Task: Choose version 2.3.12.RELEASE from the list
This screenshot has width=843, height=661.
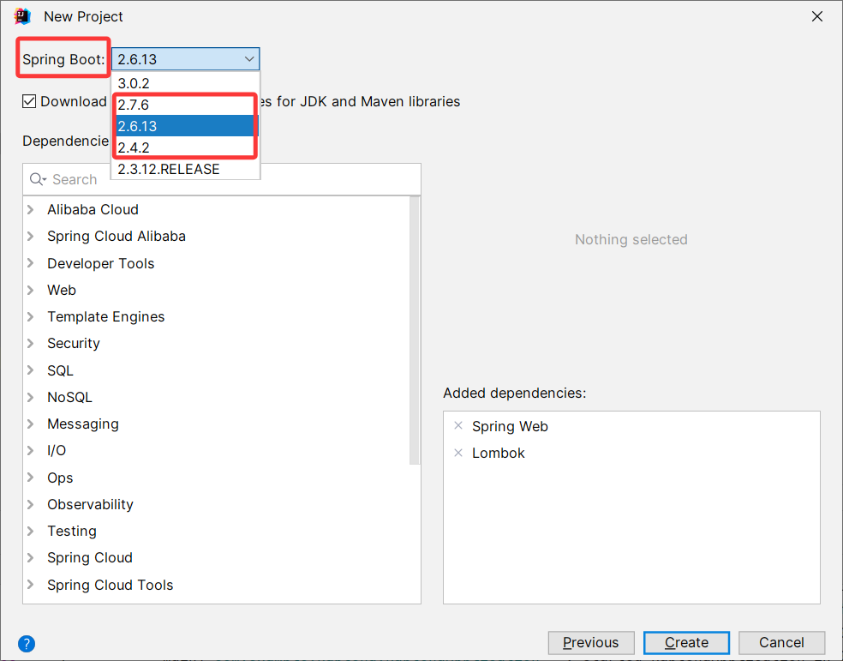Action: click(x=186, y=169)
